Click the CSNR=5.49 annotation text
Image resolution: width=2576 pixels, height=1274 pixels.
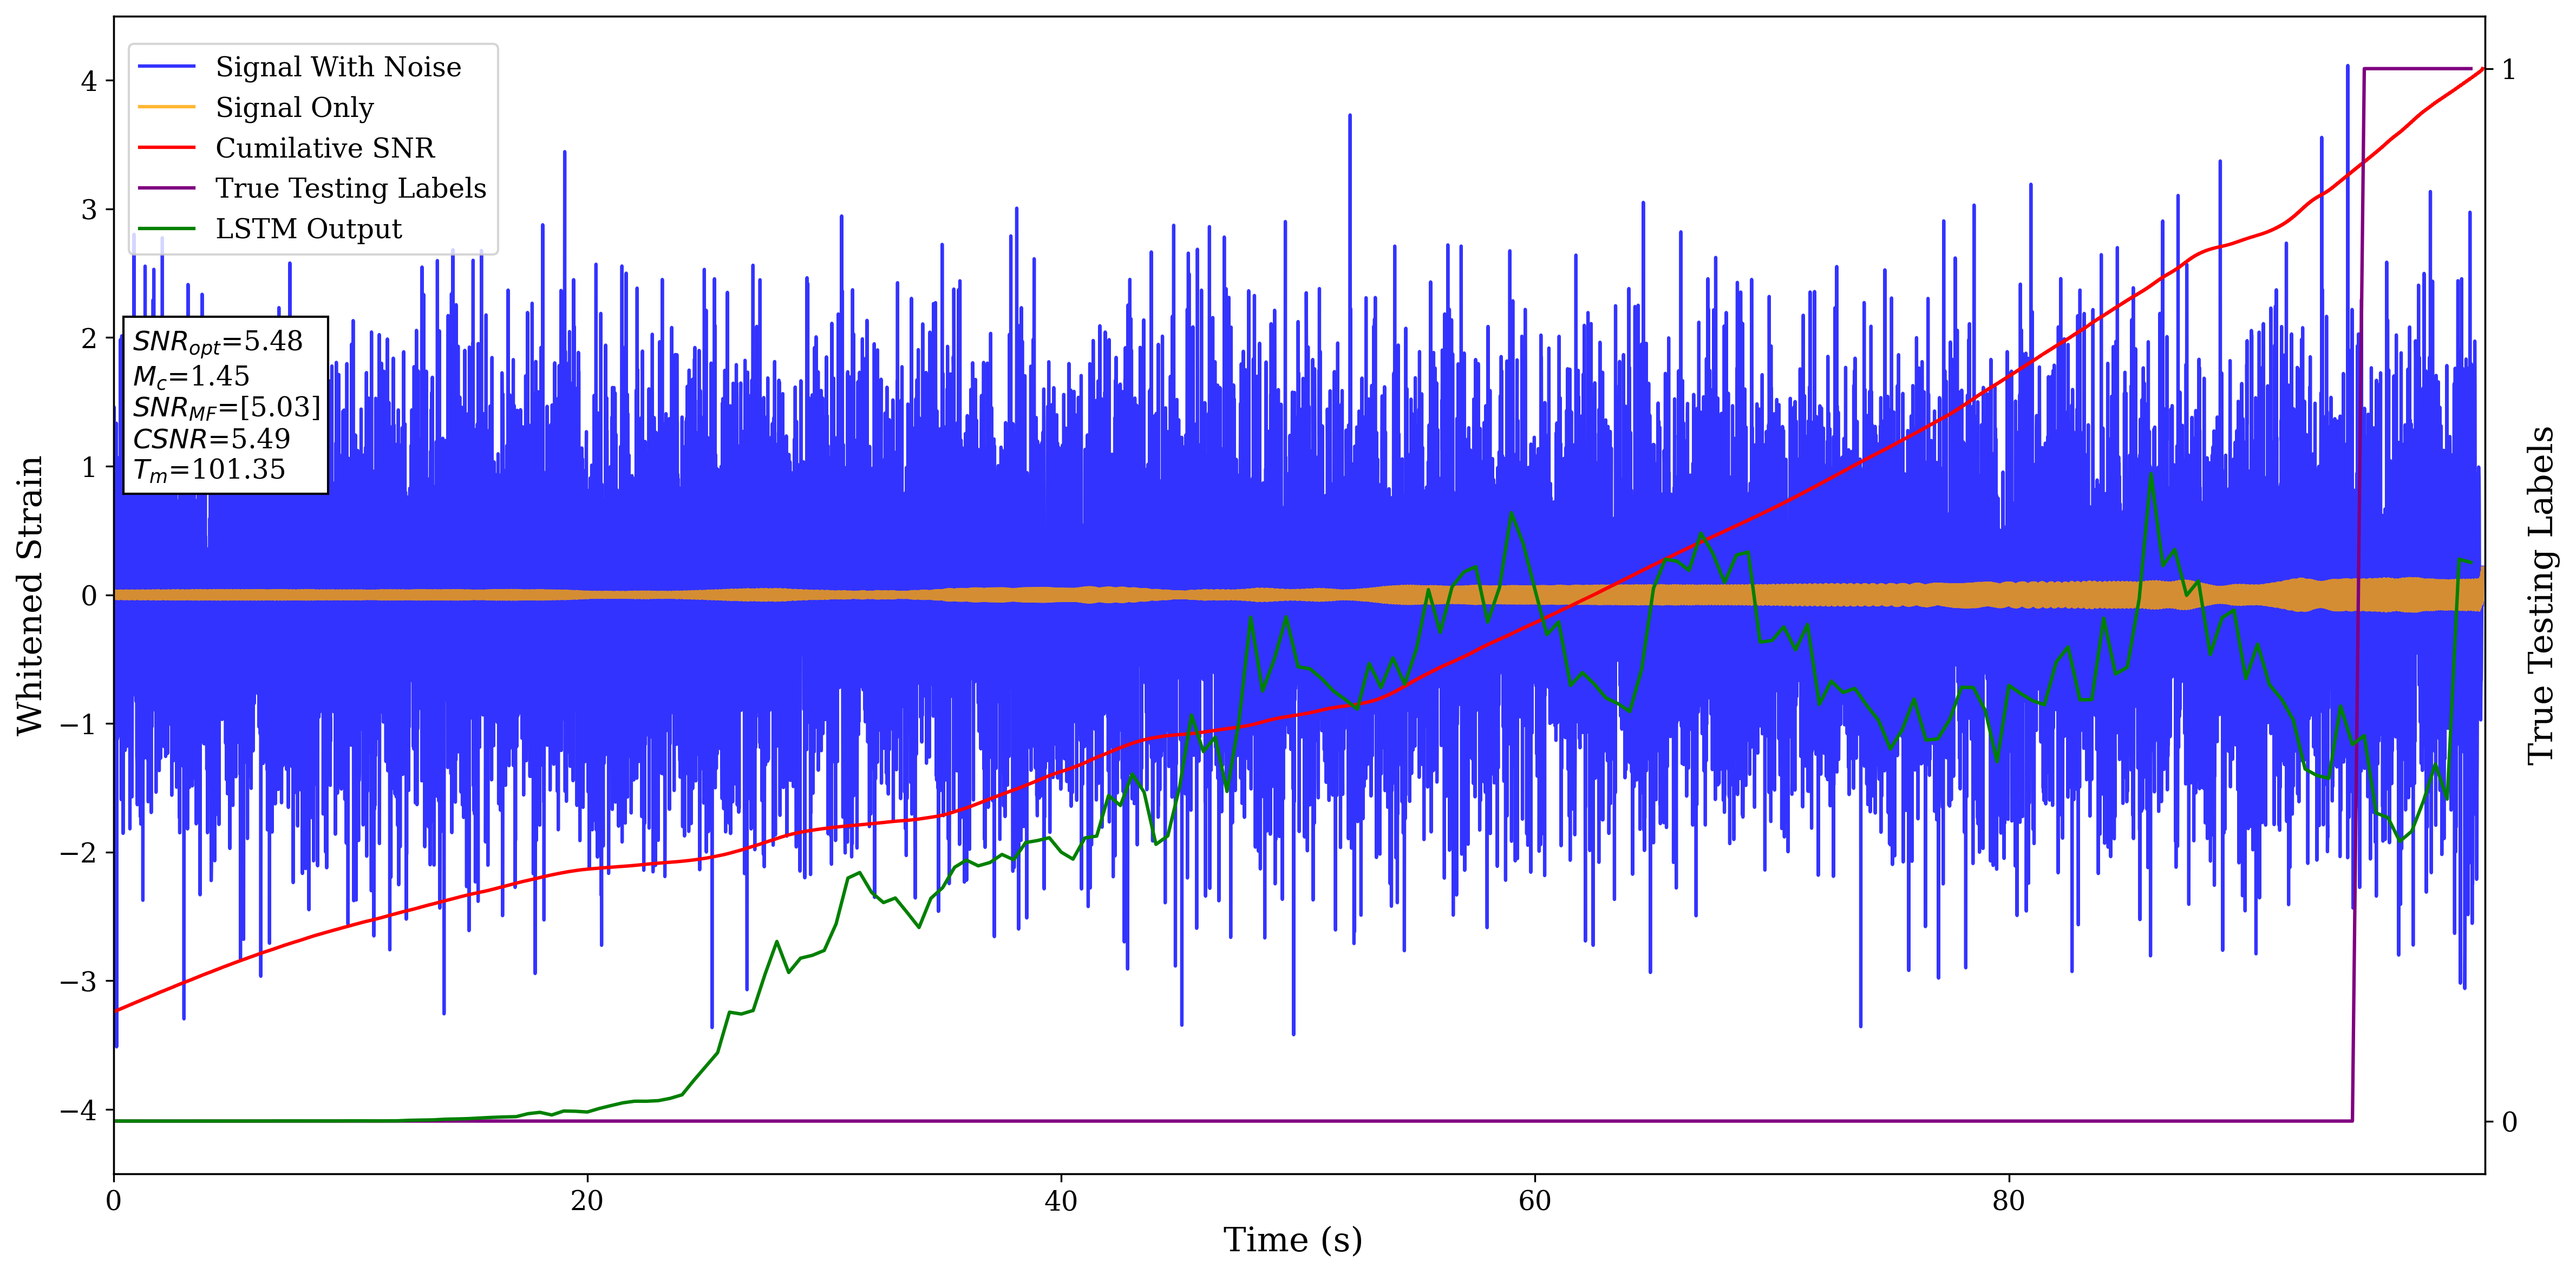point(211,439)
